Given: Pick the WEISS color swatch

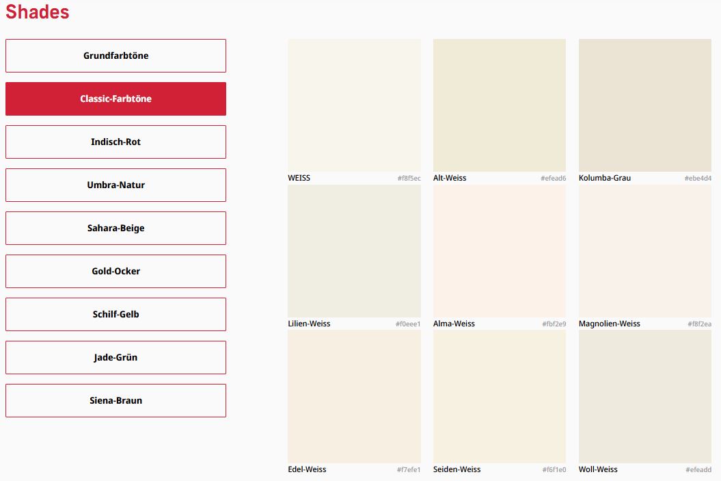Looking at the screenshot, I should pos(354,105).
